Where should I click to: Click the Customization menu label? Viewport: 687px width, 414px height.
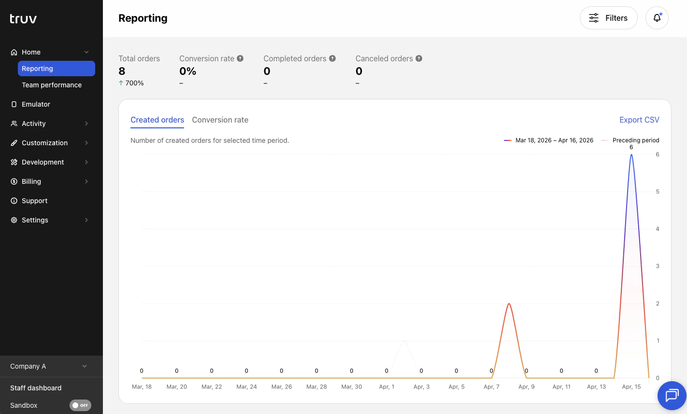coord(44,143)
